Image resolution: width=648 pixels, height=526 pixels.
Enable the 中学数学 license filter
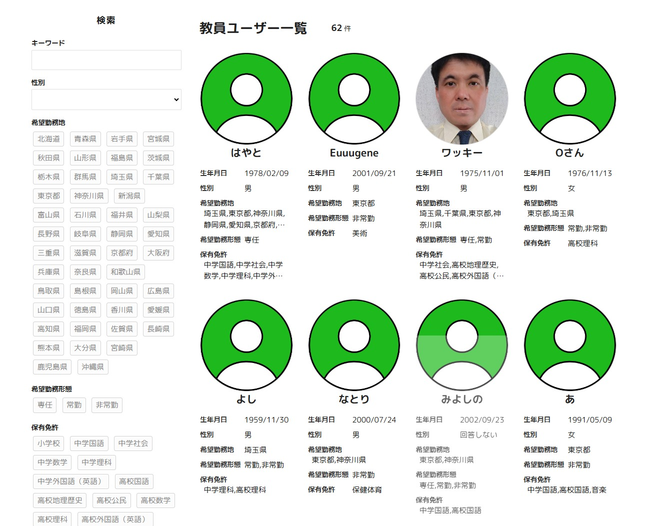point(52,462)
